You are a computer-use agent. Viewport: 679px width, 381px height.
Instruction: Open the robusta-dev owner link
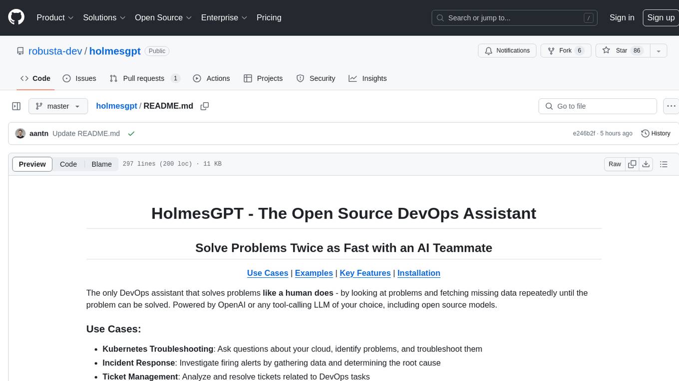coord(55,51)
